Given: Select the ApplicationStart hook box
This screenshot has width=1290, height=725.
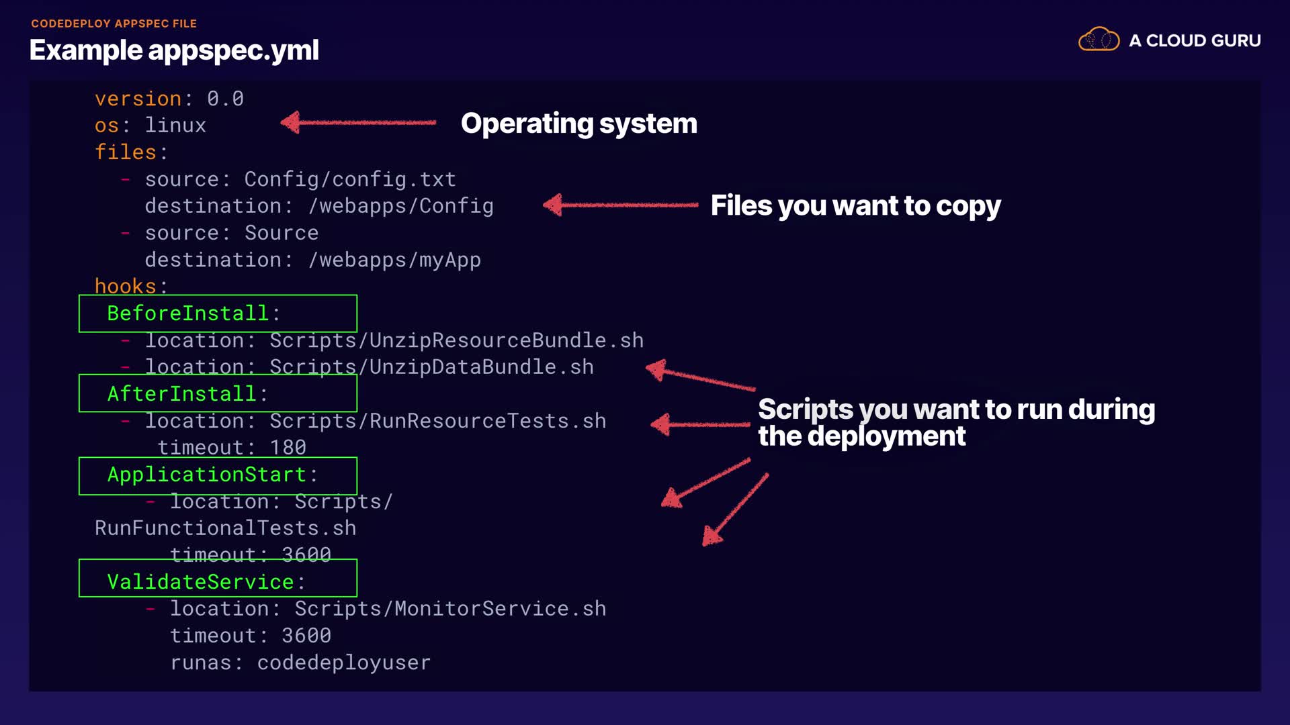Looking at the screenshot, I should (218, 475).
